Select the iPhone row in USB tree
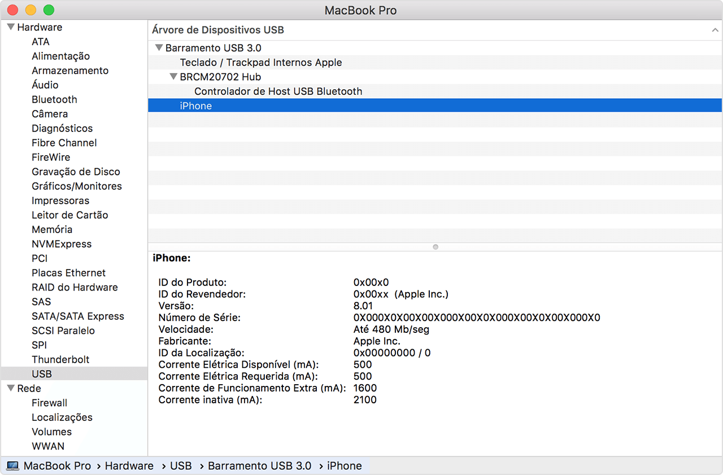Image resolution: width=723 pixels, height=475 pixels. [x=435, y=105]
